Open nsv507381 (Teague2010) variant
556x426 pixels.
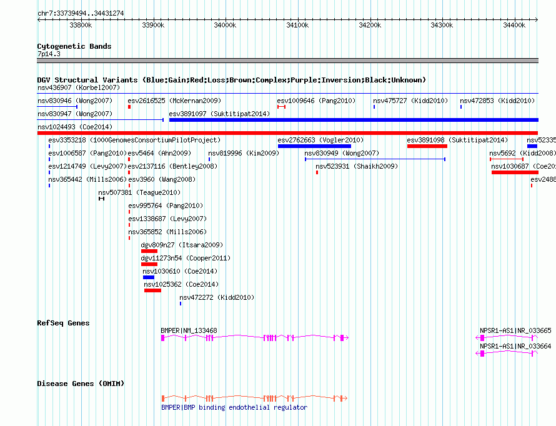139,192
